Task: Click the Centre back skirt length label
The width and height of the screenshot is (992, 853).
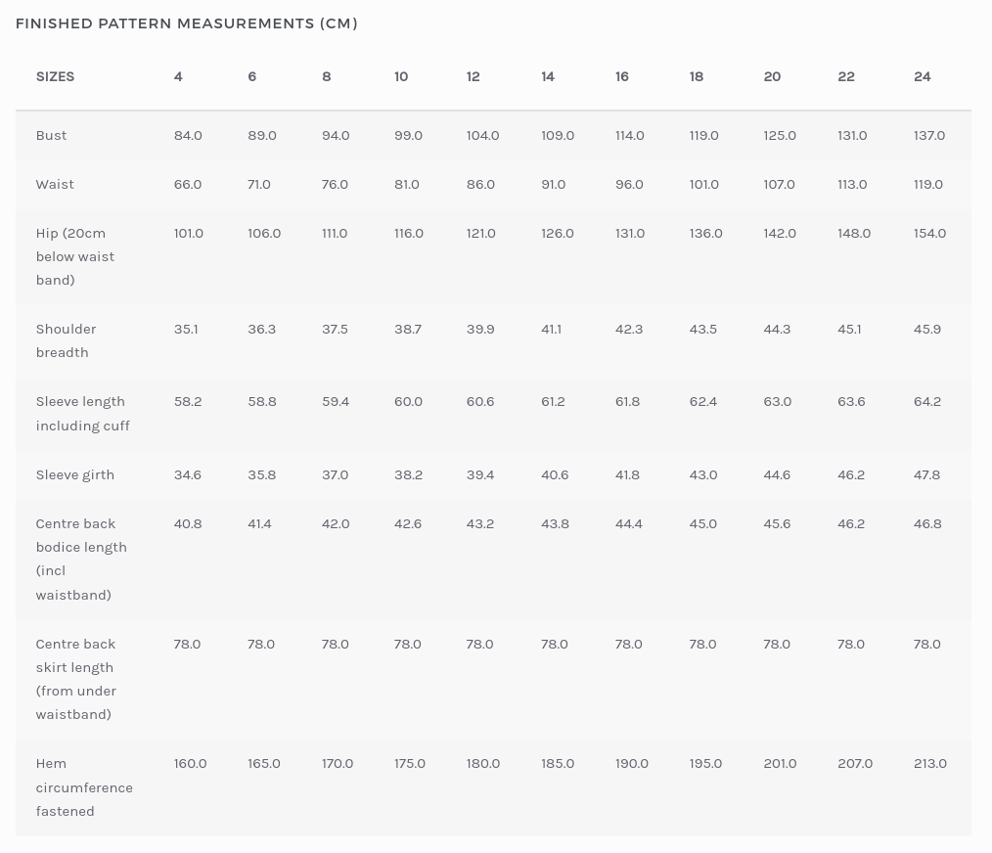Action: [x=76, y=679]
